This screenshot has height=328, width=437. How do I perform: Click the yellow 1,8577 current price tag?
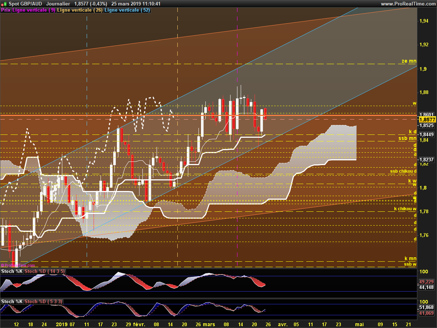pos(427,120)
